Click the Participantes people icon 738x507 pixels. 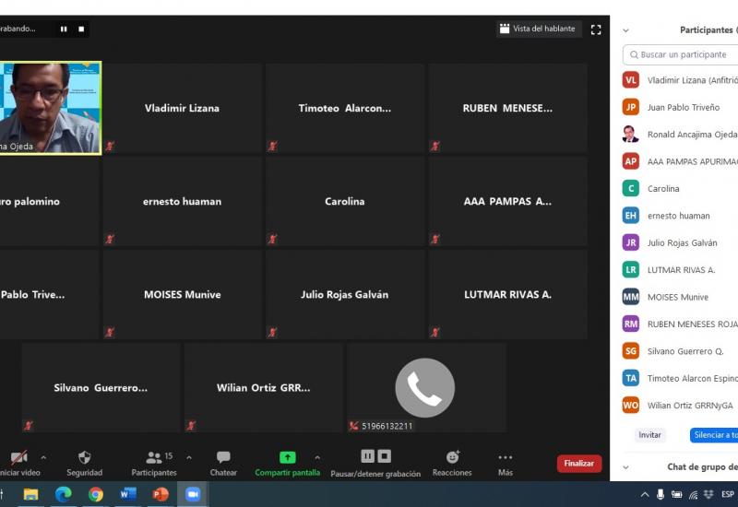153,457
